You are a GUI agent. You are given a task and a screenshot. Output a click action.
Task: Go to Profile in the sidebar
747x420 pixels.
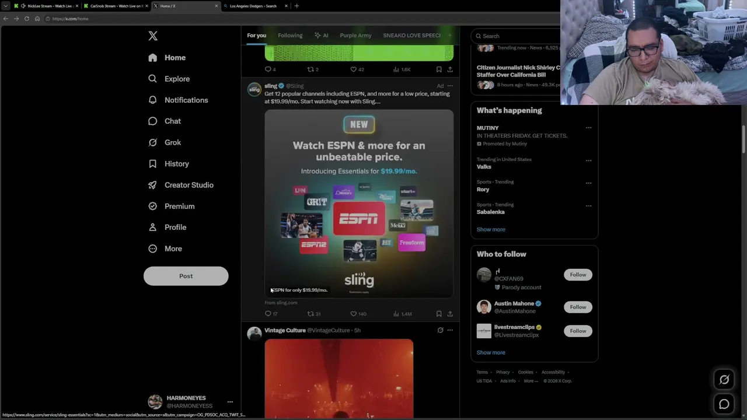tap(167, 228)
